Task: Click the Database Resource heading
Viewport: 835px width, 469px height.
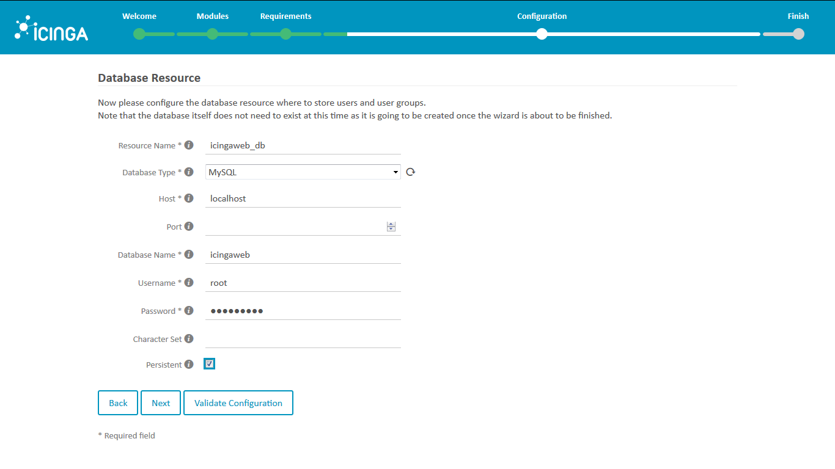Action: point(149,78)
